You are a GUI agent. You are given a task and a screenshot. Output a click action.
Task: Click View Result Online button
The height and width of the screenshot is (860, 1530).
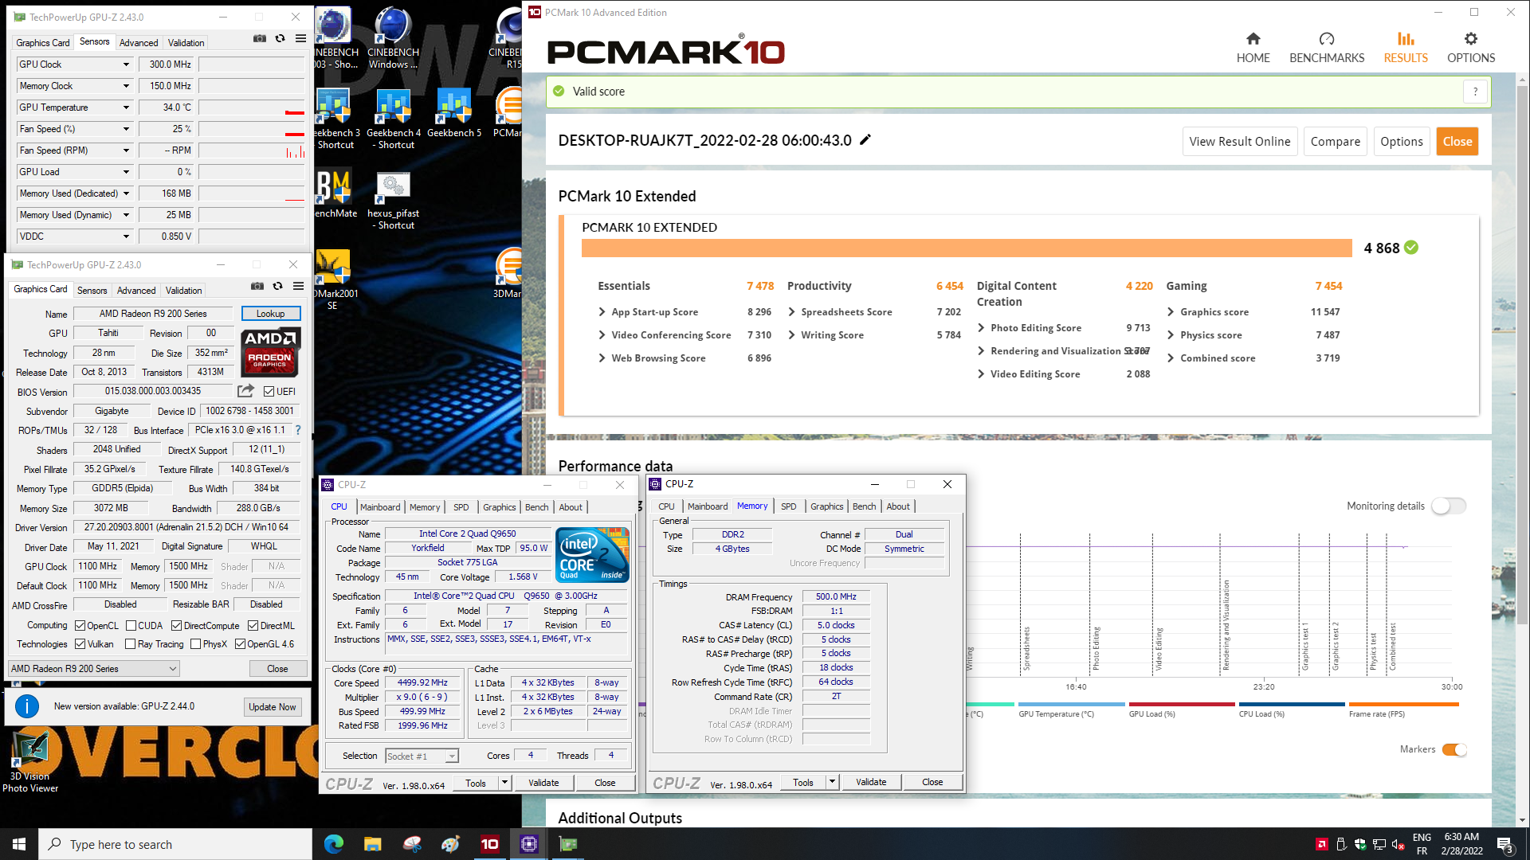tap(1239, 142)
